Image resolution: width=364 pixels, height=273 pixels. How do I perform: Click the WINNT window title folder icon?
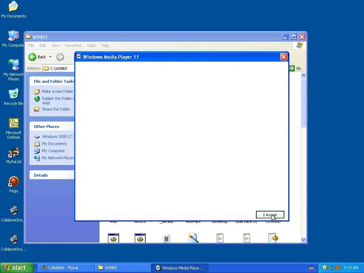click(28, 37)
